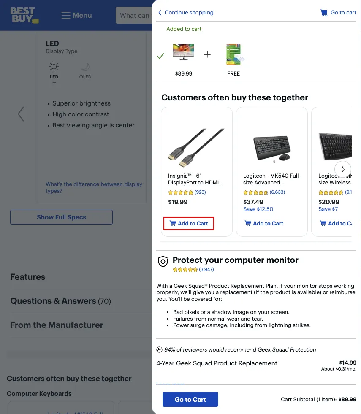Click the left arrow on the image gallery
This screenshot has width=361, height=414.
coord(20,114)
